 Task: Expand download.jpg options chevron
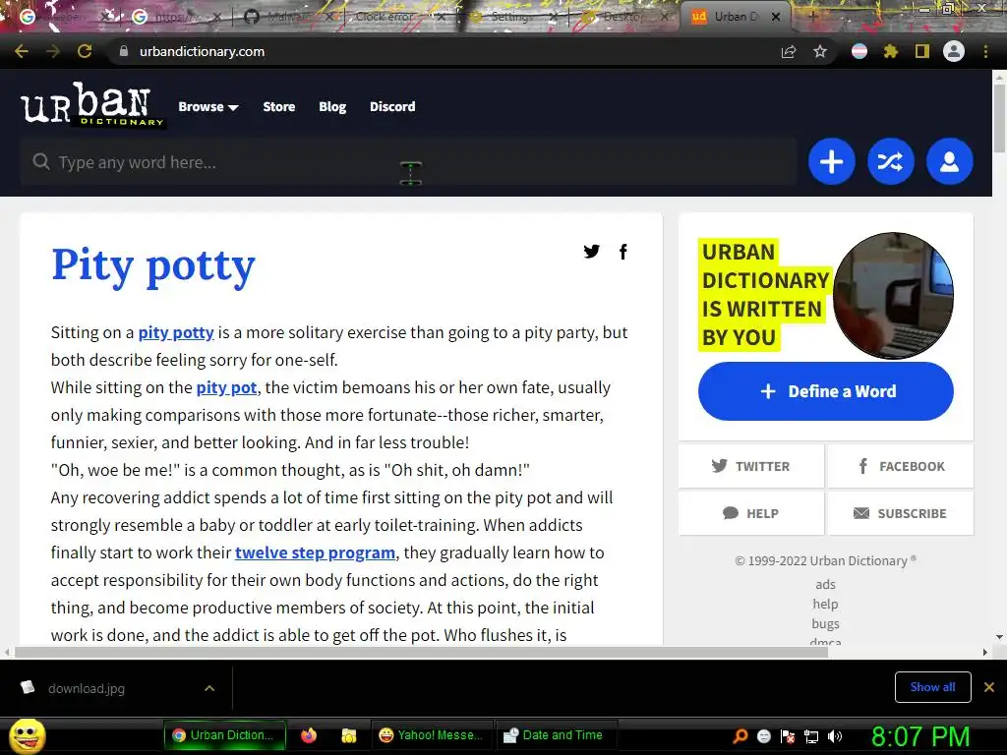click(x=209, y=688)
